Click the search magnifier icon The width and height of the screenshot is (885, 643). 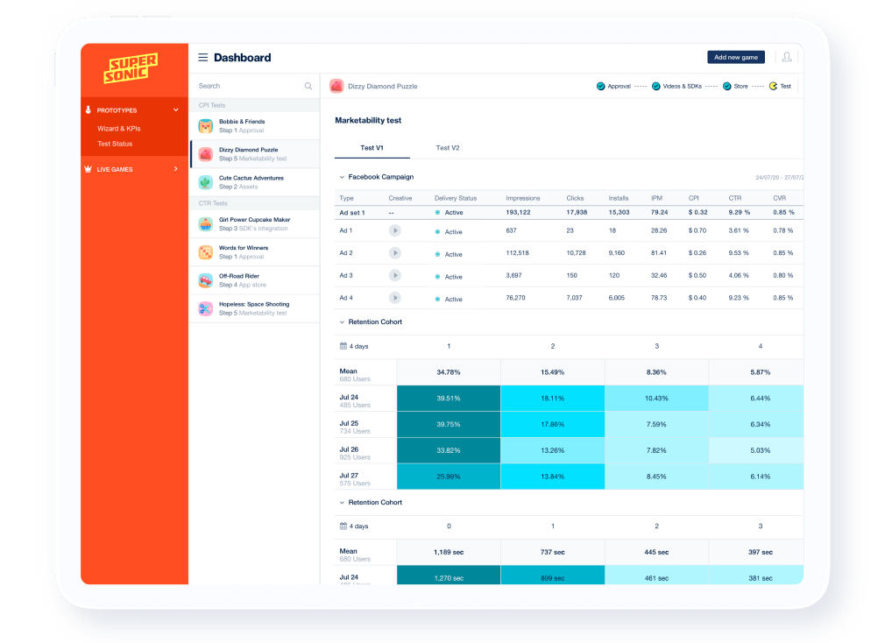[x=308, y=86]
